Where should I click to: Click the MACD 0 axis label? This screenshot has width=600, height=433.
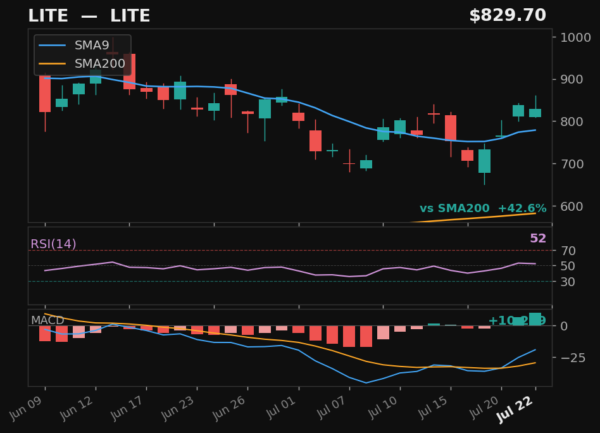564,326
